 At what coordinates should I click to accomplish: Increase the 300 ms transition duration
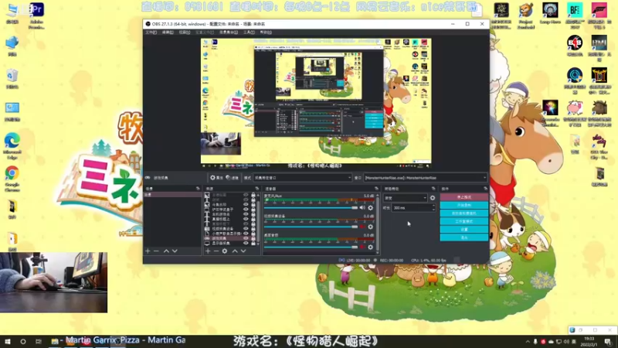[433, 206]
